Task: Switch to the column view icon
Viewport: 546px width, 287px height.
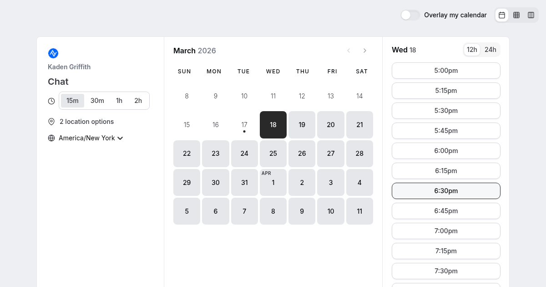Action: coord(531,15)
